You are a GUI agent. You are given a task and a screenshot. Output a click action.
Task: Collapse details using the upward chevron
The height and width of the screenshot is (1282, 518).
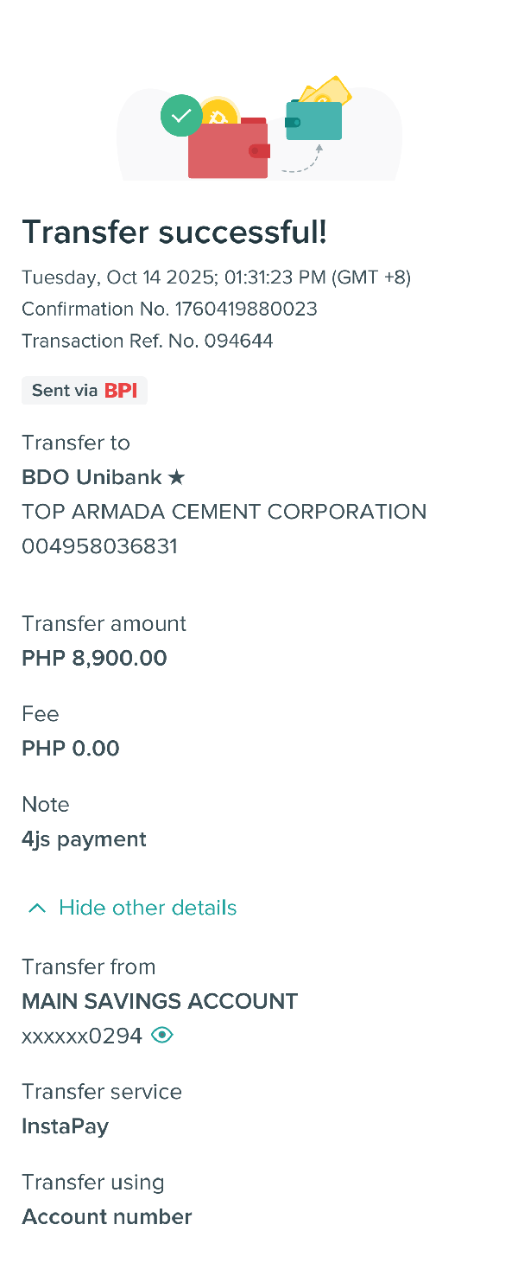pos(37,908)
